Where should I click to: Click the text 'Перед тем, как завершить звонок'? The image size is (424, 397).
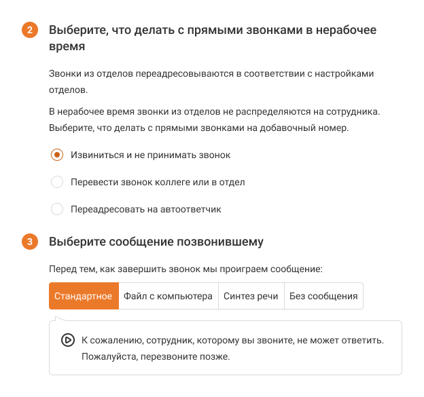(185, 269)
